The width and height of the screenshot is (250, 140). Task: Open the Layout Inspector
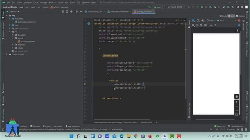(236, 126)
